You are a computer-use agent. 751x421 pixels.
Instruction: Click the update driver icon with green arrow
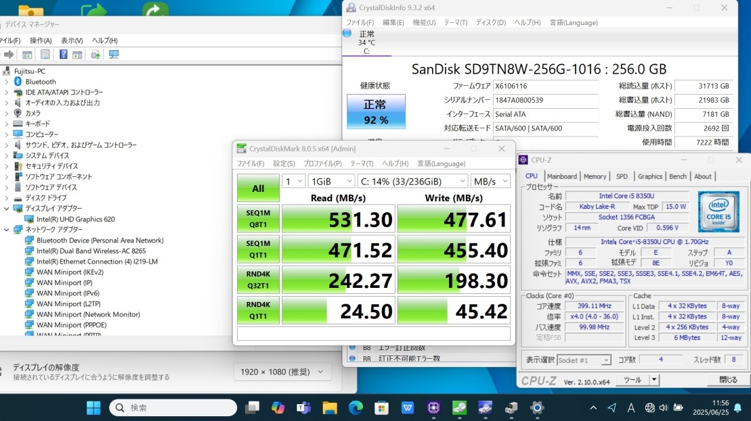(95, 55)
